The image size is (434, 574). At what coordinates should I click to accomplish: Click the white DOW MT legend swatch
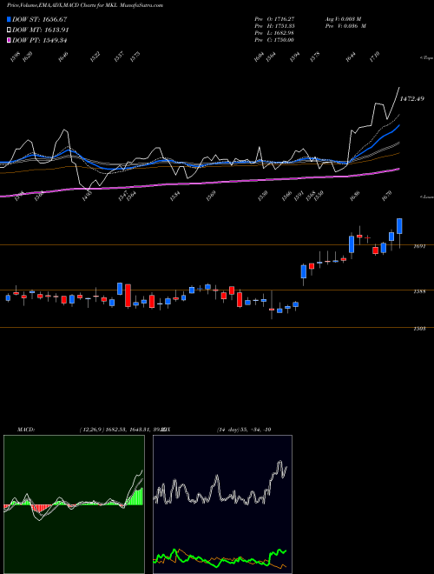click(x=10, y=30)
